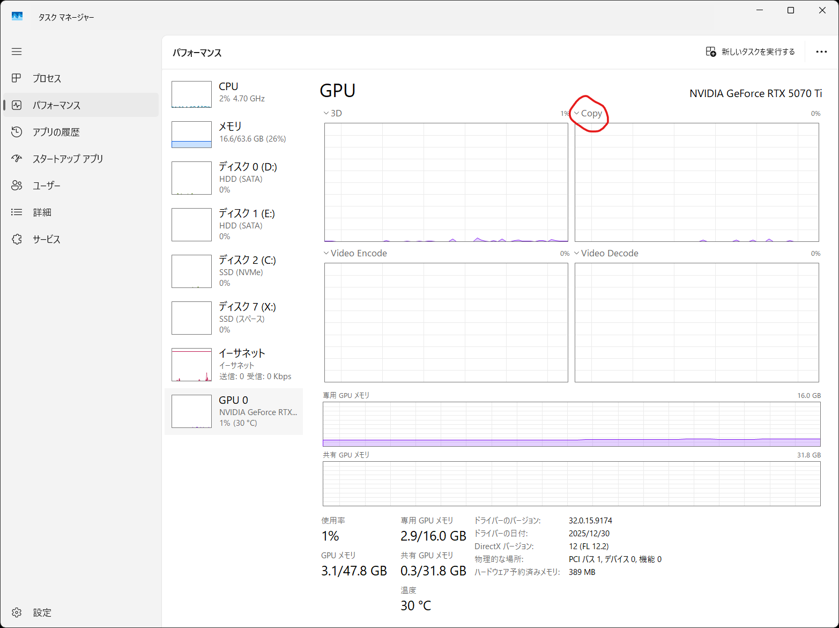The height and width of the screenshot is (628, 839).
Task: Switch to the アプリの履歴 tab
Action: tap(81, 132)
